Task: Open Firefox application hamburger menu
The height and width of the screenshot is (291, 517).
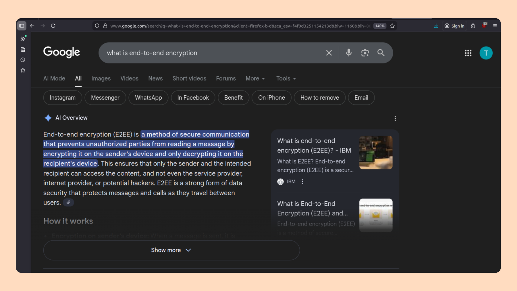Action: tap(495, 26)
